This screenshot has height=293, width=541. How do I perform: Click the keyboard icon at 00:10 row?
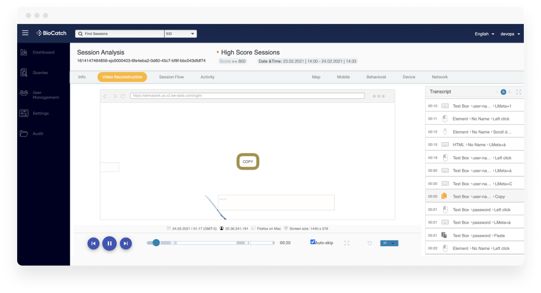pyautogui.click(x=445, y=106)
